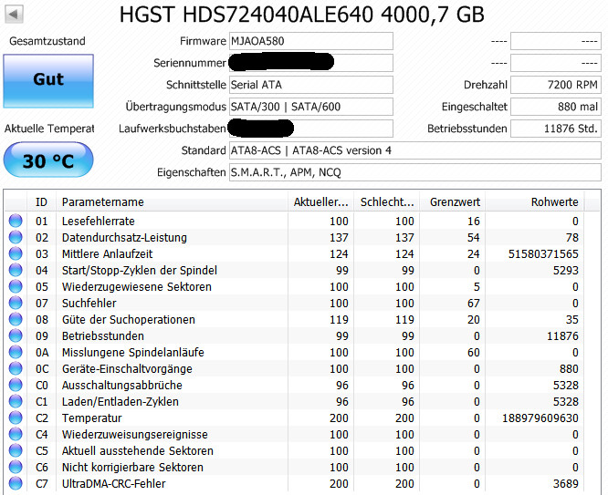Click the Schnittstelle field Serial ATA
Image resolution: width=608 pixels, height=495 pixels.
pyautogui.click(x=311, y=85)
